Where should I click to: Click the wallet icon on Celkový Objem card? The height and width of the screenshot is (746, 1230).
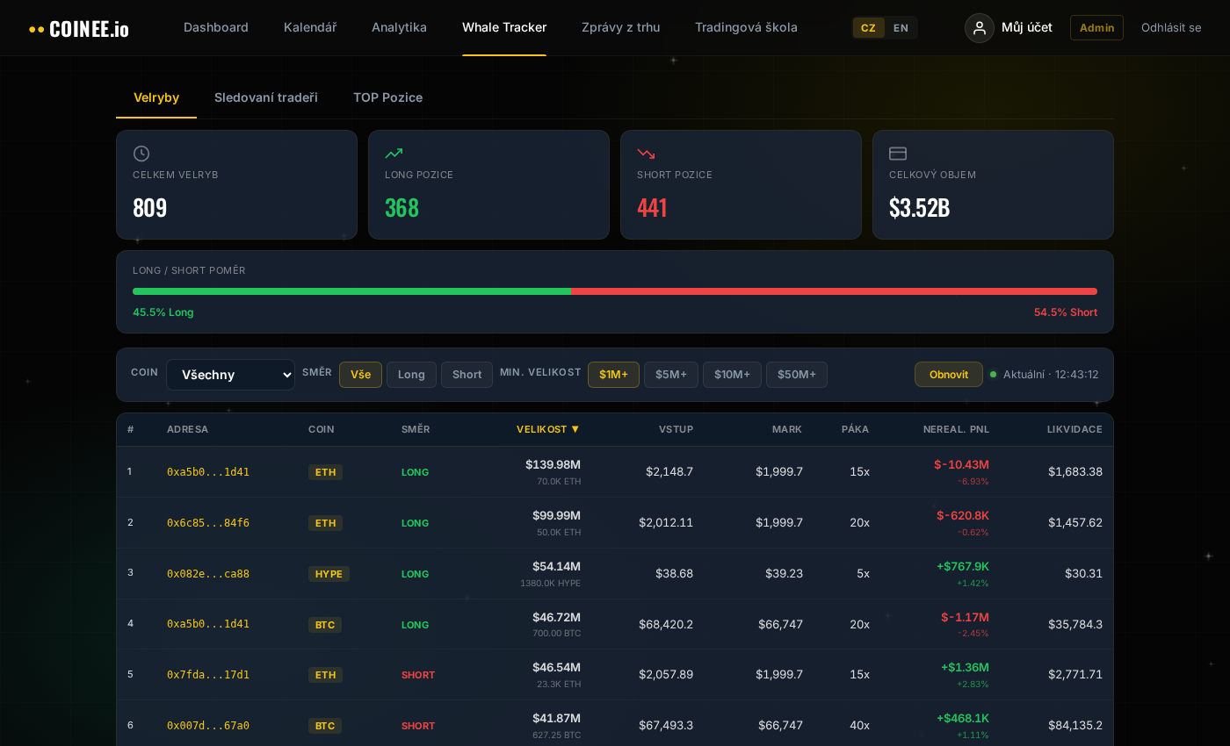(898, 154)
